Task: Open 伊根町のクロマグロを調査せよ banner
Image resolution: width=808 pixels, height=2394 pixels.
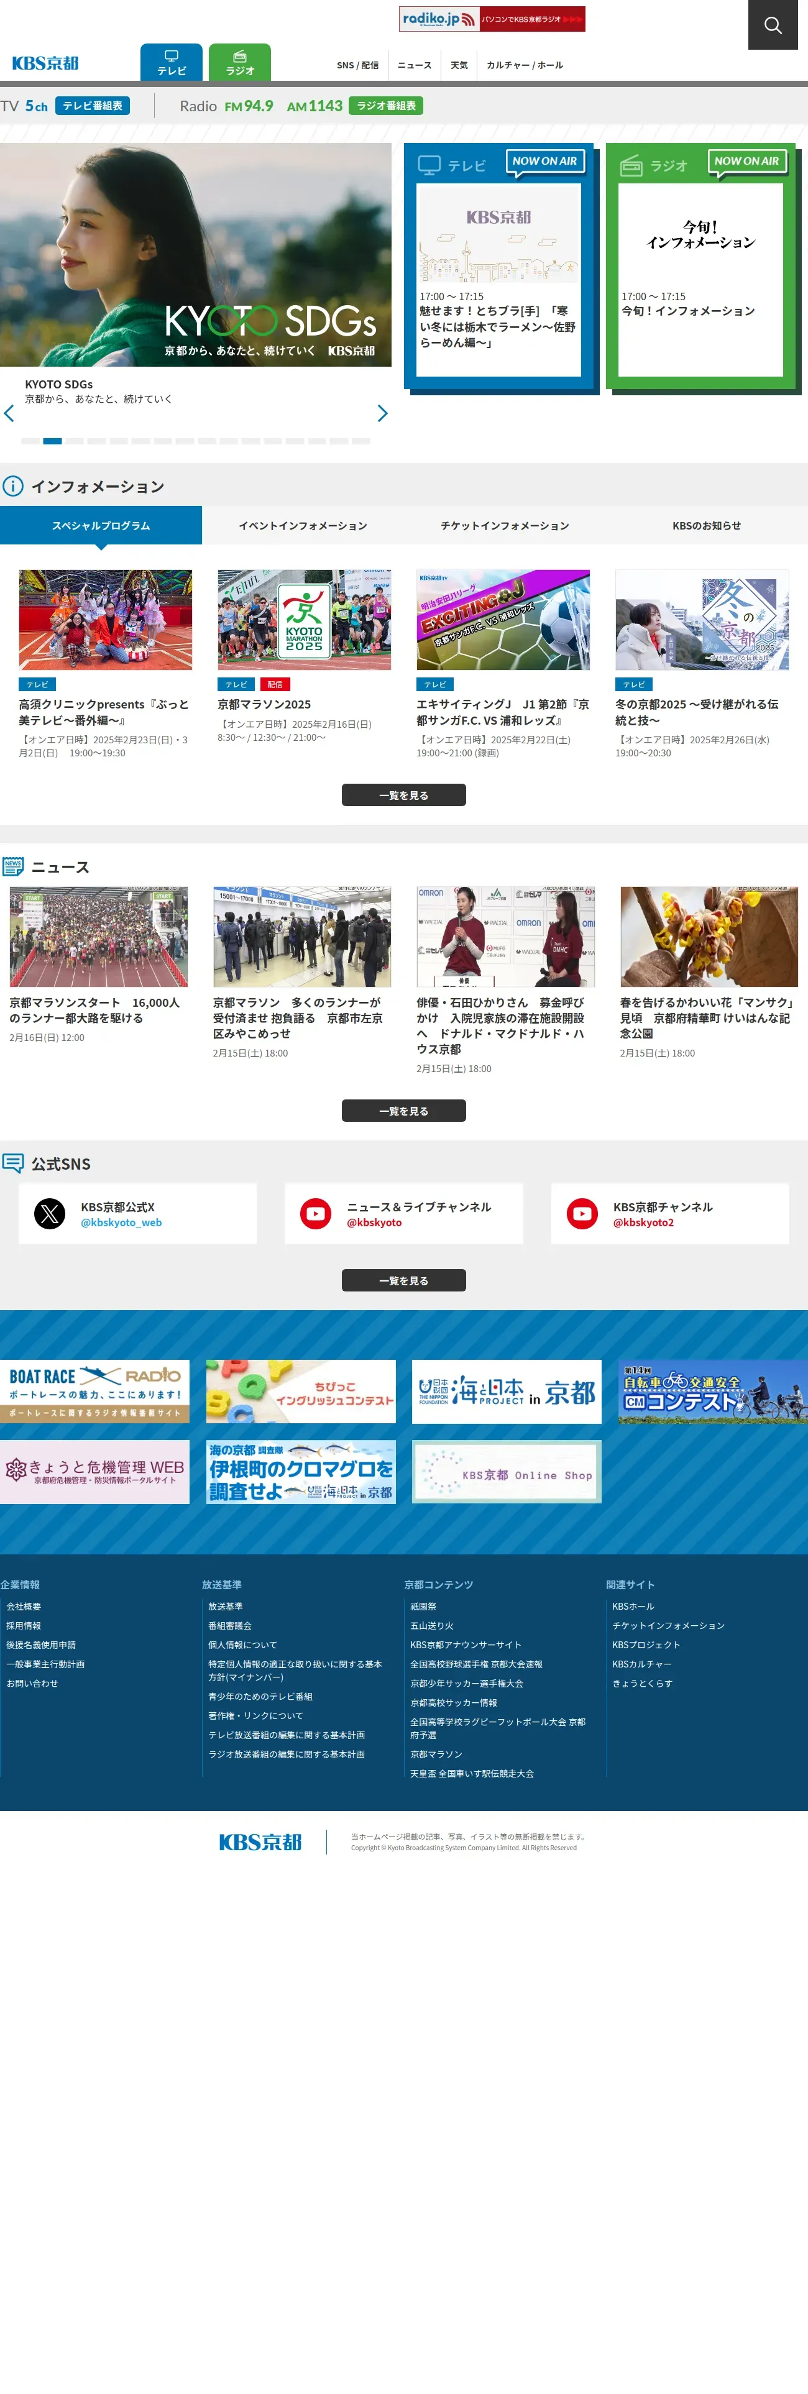Action: pos(301,1472)
